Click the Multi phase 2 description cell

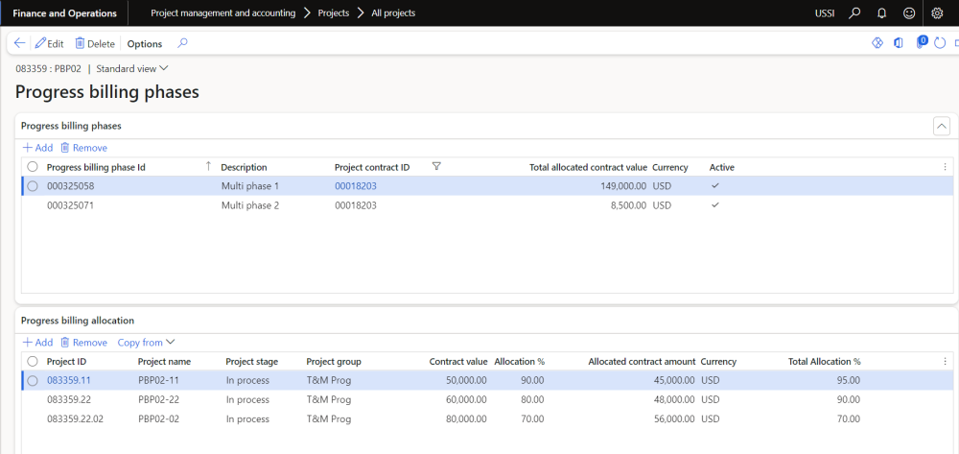(249, 205)
